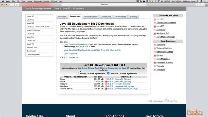Click download arrow icon beside Java ME
The width and height of the screenshot is (208, 117).
[155, 26]
